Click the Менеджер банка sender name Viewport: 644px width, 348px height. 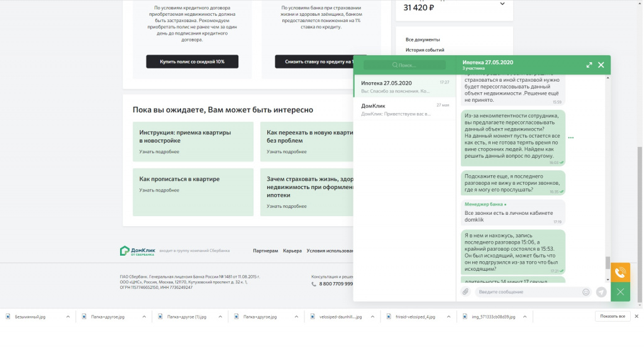pyautogui.click(x=484, y=204)
